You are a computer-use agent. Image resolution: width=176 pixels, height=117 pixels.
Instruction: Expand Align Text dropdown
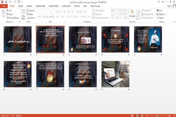pos(97,14)
